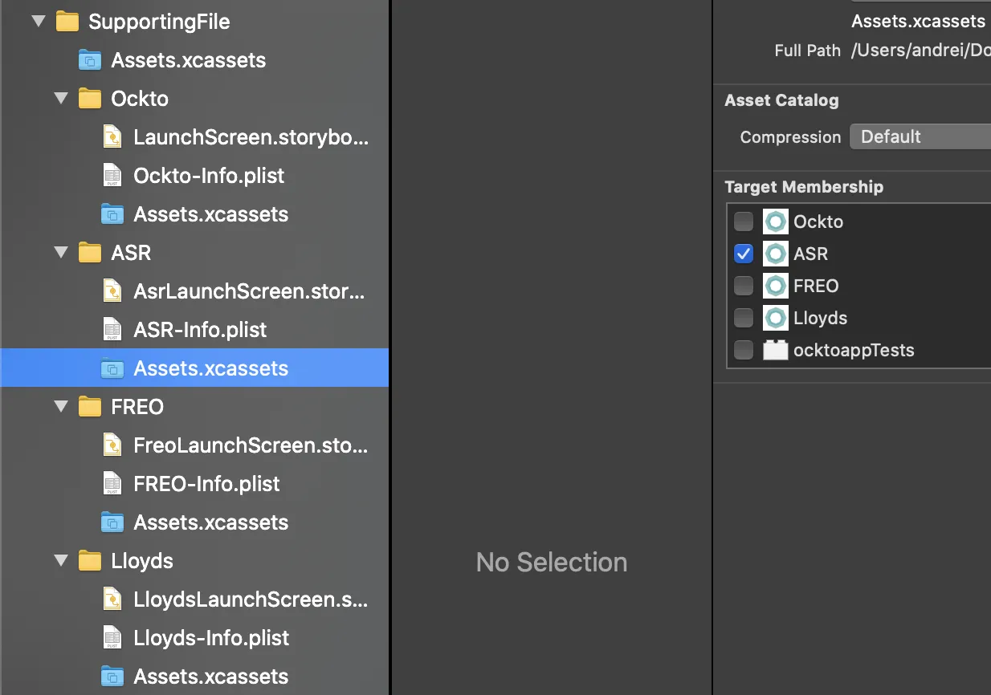Enable Ockto target membership checkbox
The image size is (991, 695).
point(744,222)
